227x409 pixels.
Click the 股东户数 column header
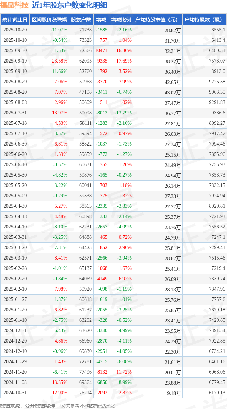click(81, 20)
